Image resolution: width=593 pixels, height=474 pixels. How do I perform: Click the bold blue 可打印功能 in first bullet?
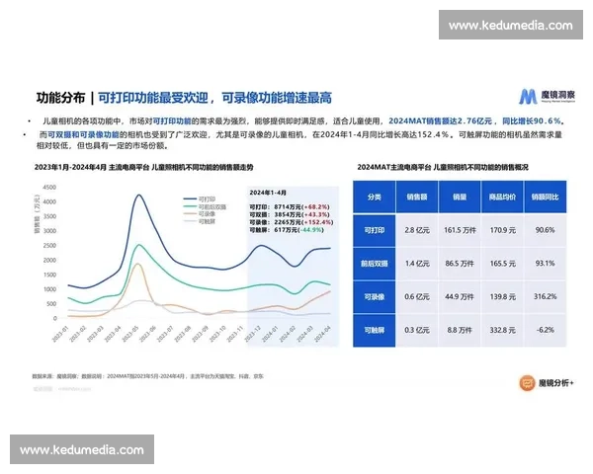(172, 120)
